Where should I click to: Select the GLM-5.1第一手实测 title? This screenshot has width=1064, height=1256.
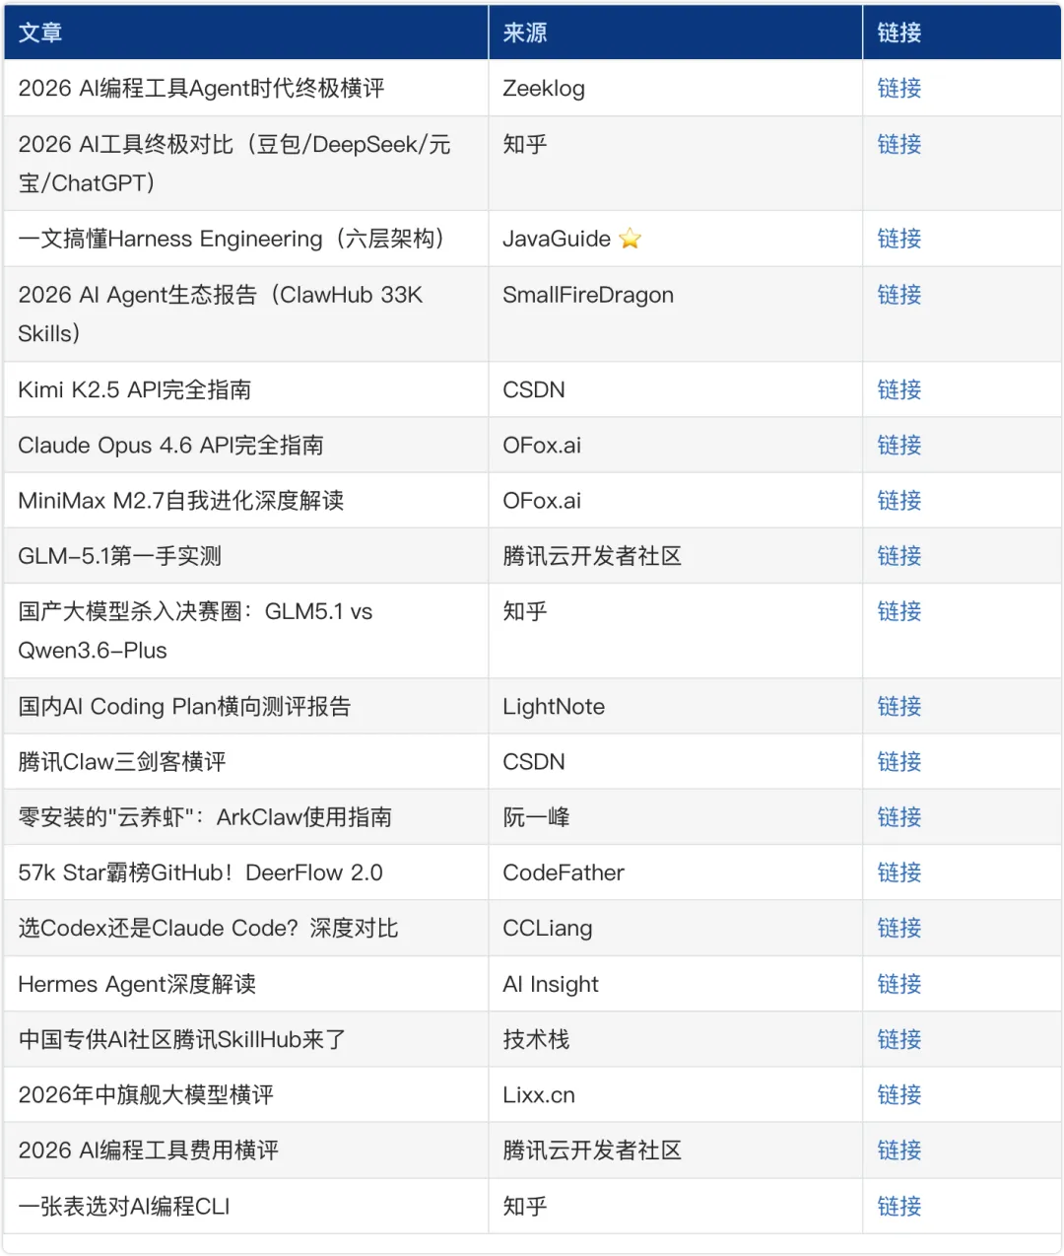click(x=119, y=557)
